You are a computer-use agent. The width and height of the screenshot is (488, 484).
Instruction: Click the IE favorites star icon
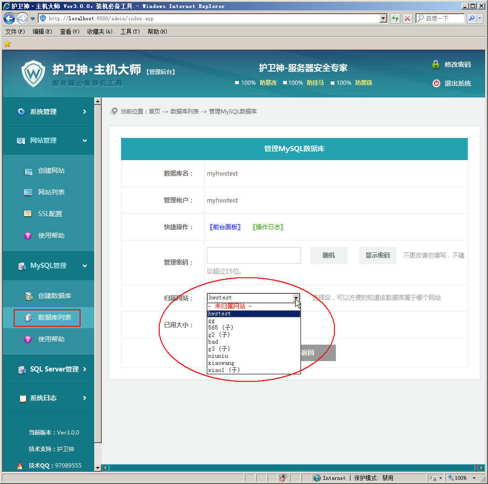tap(7, 44)
